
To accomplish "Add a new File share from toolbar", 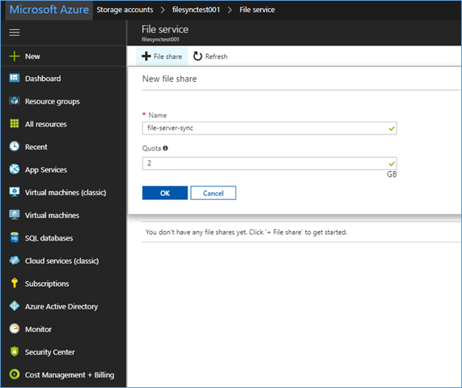I will 162,57.
